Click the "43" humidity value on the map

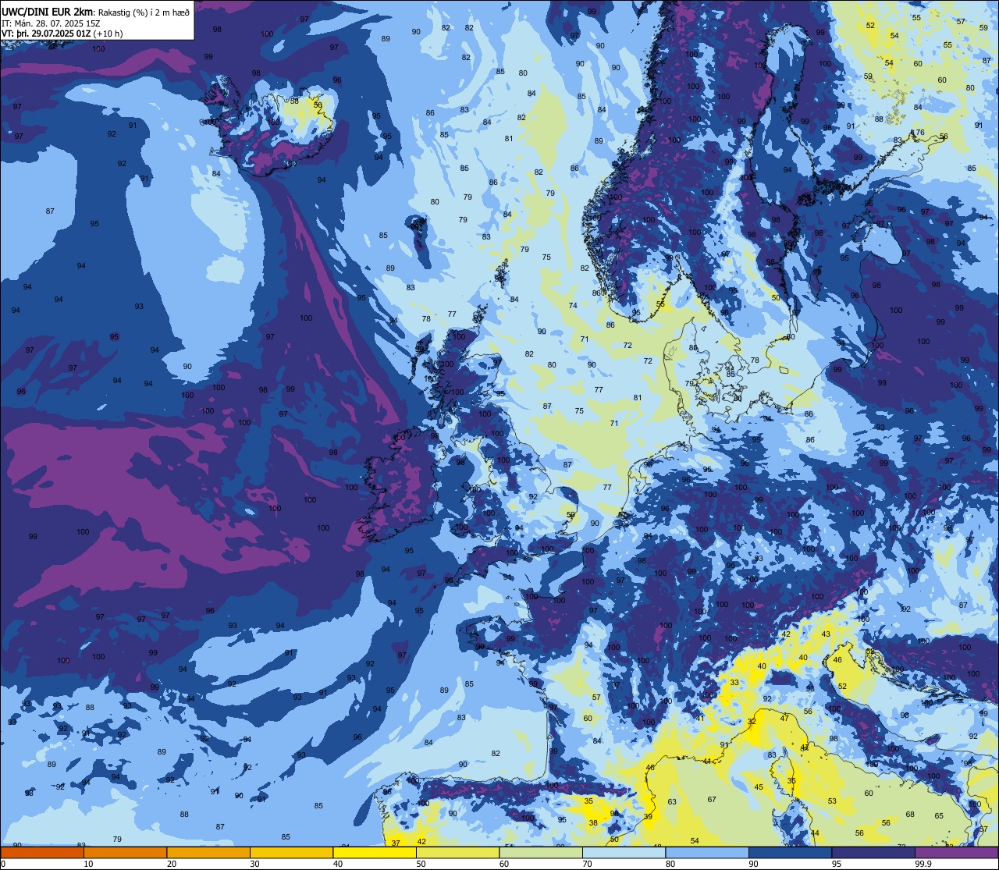(x=826, y=634)
